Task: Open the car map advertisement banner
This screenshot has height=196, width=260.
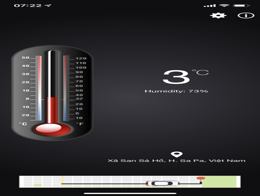Action: [130, 182]
